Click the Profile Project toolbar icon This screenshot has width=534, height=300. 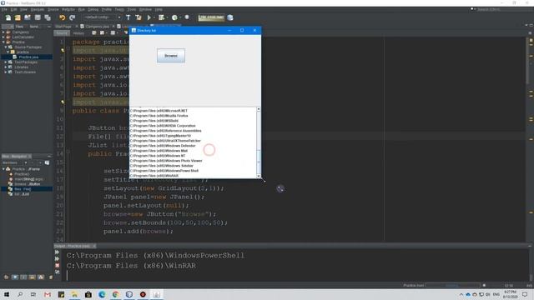[x=174, y=17]
